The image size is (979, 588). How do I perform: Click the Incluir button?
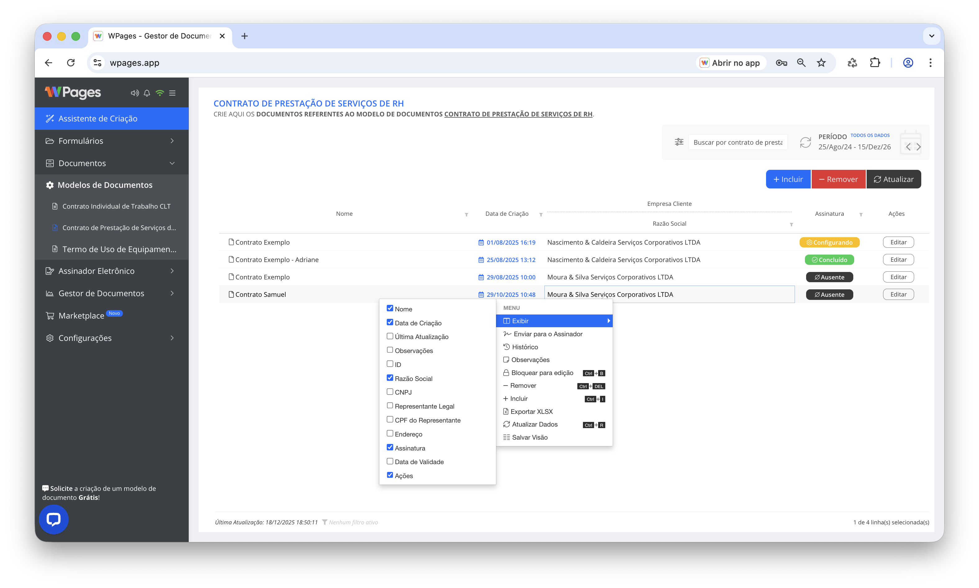[x=788, y=179]
